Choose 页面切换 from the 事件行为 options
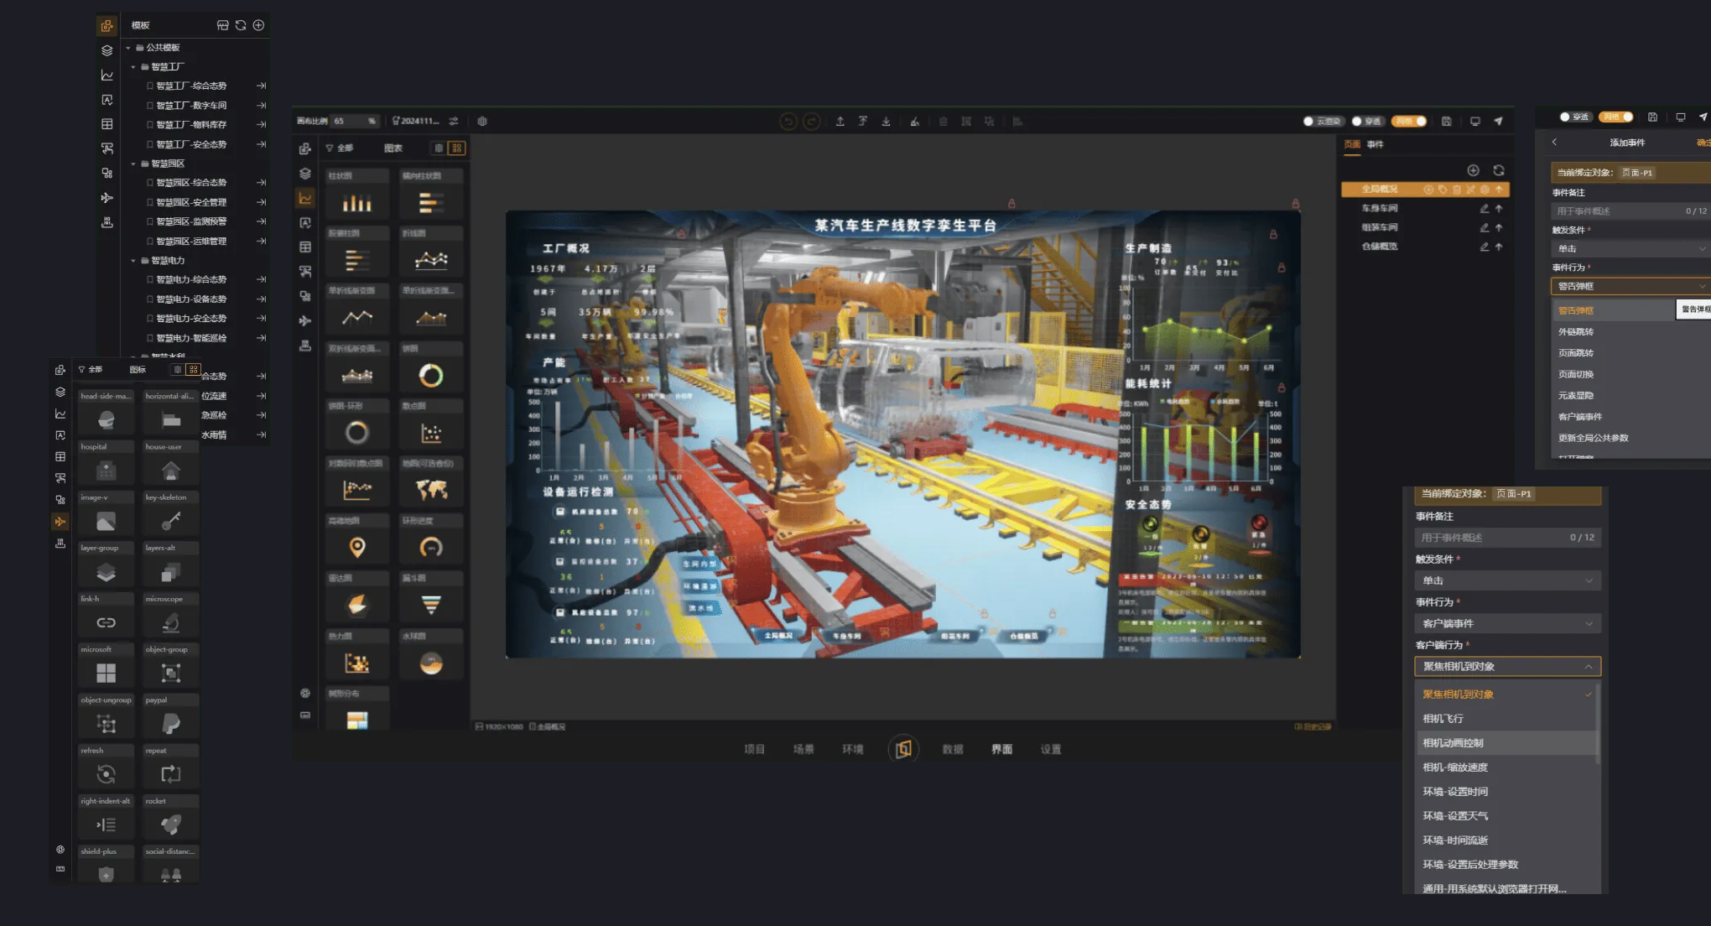Image resolution: width=1711 pixels, height=926 pixels. [x=1576, y=374]
